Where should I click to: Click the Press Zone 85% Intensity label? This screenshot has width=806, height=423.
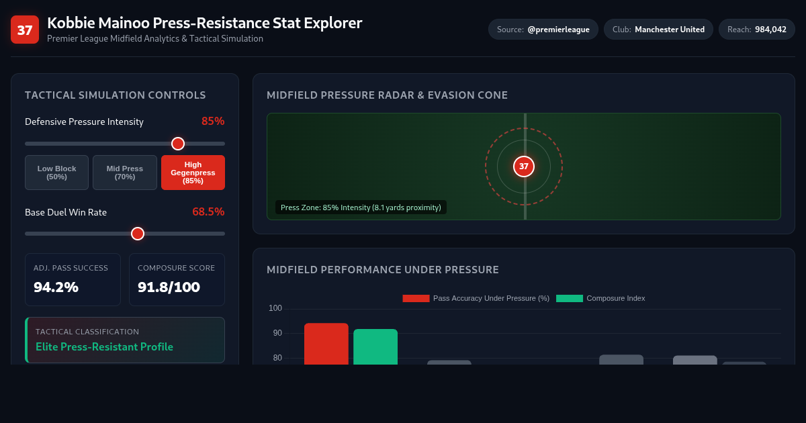(x=361, y=207)
